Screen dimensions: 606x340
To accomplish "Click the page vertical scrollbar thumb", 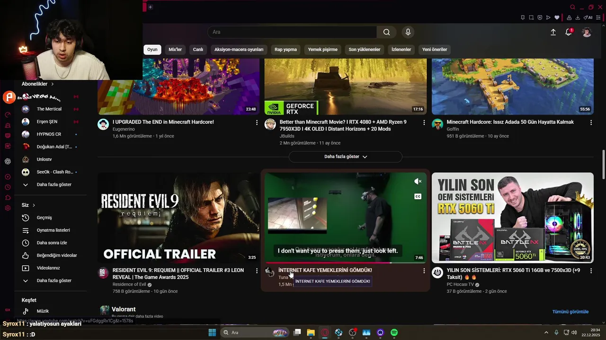I will (x=603, y=163).
